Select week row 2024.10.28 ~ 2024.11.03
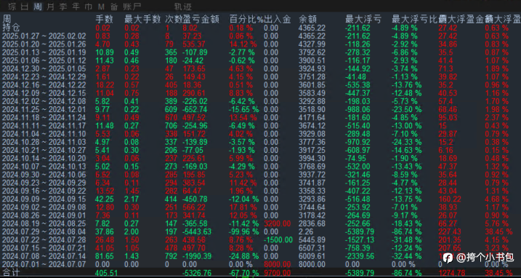This screenshot has height=278, width=521. (44, 142)
